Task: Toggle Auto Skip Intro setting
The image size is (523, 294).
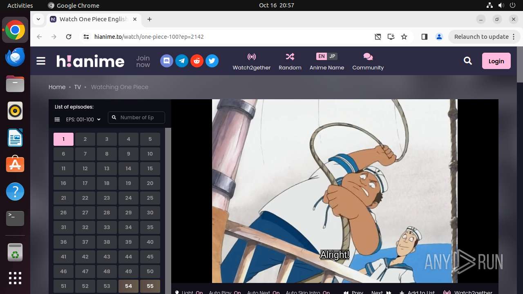Action: coord(308,292)
